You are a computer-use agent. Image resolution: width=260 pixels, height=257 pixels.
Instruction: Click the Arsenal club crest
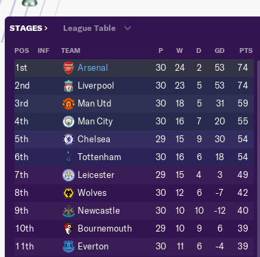[x=69, y=68]
